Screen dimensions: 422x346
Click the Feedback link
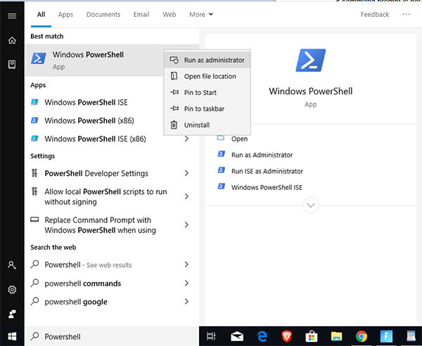(375, 15)
